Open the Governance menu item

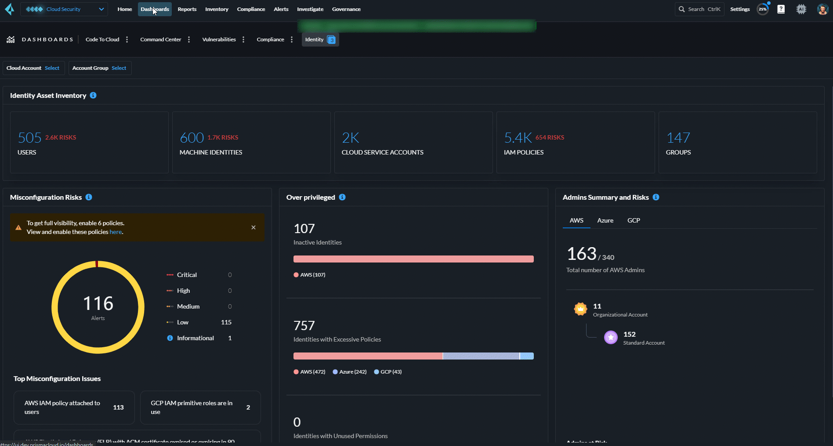pos(346,9)
